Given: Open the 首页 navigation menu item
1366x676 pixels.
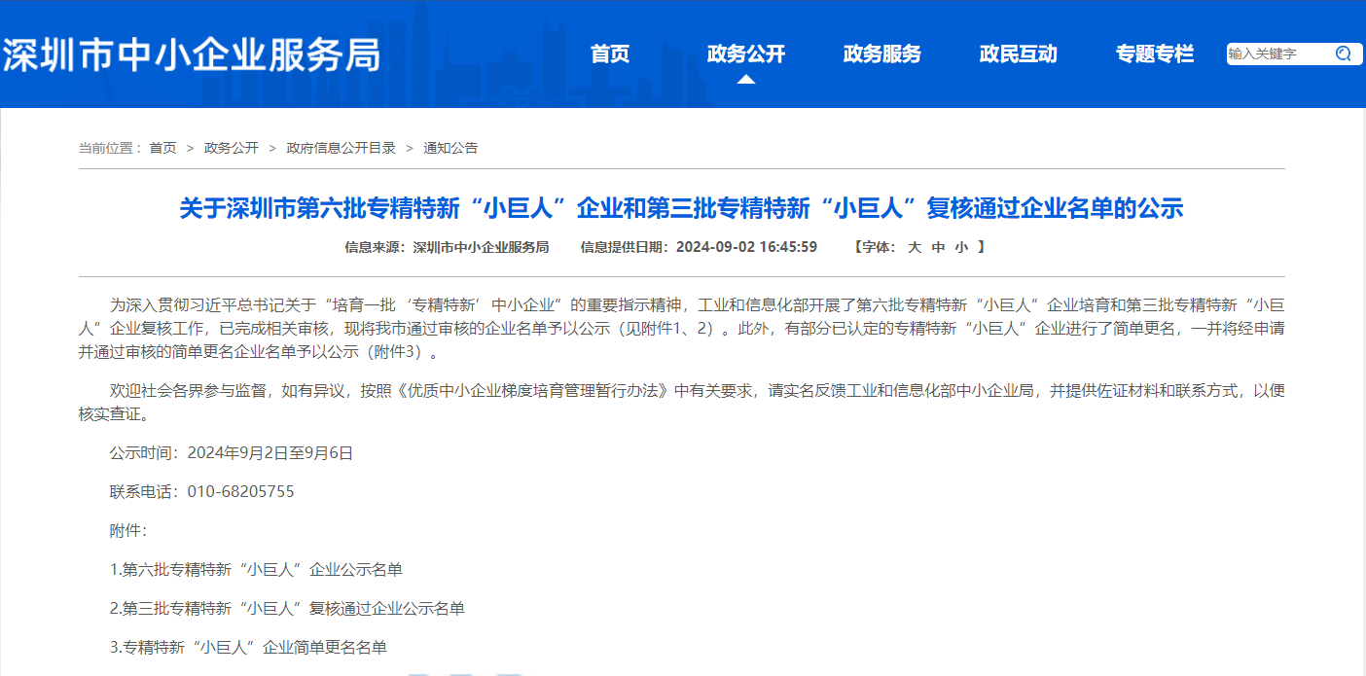Looking at the screenshot, I should [610, 54].
